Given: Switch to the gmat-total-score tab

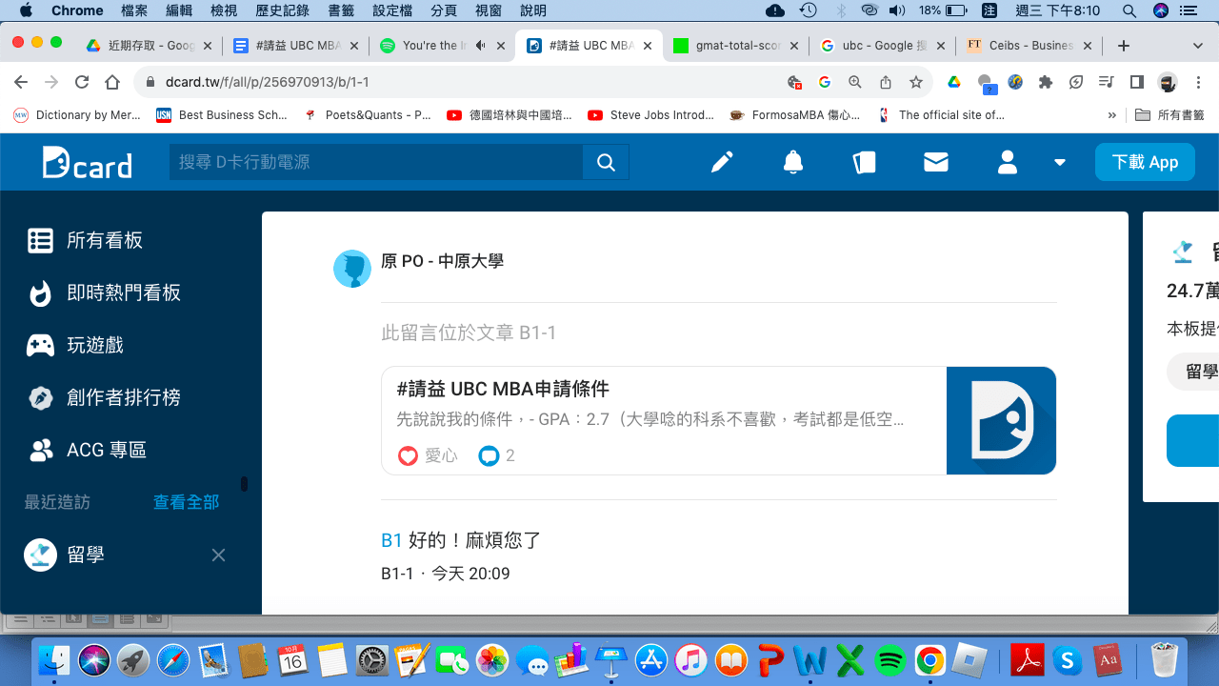Looking at the screenshot, I should (738, 44).
